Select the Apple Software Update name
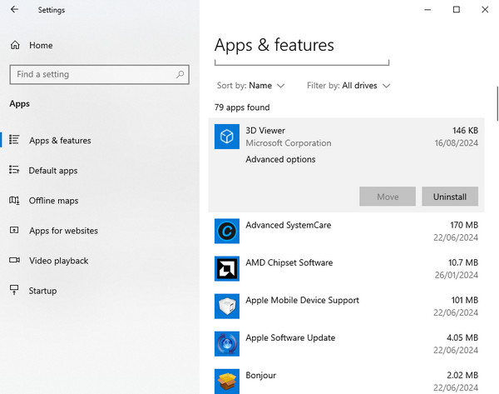The height and width of the screenshot is (394, 499). (290, 338)
